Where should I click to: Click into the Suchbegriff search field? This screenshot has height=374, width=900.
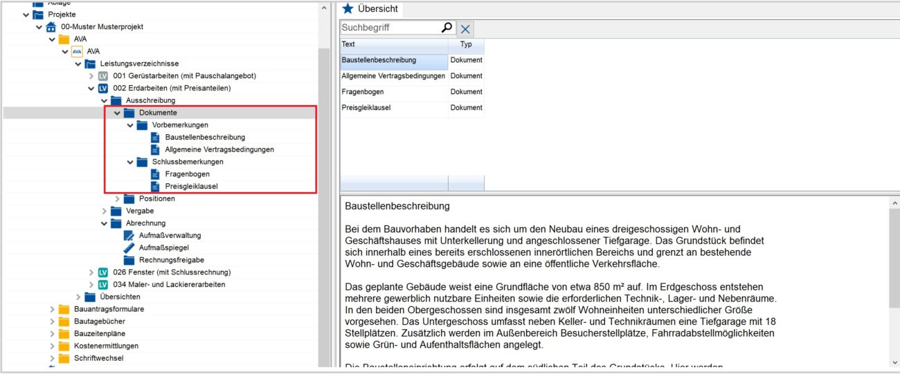pyautogui.click(x=390, y=28)
